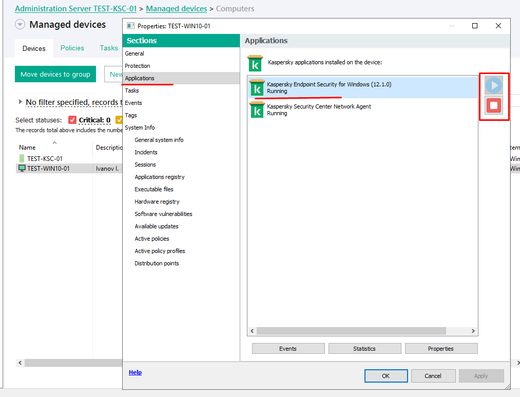Click the application list horizontal scrollbar thumb

(x=351, y=331)
